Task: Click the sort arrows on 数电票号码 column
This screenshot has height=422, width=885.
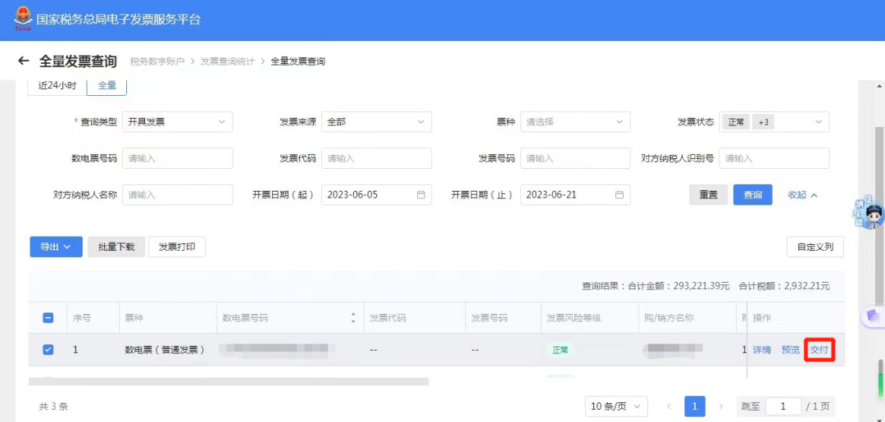Action: point(353,318)
